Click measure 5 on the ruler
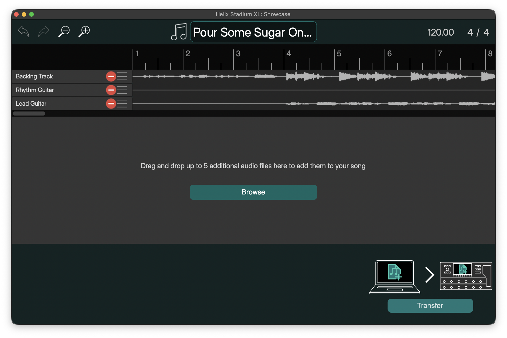 339,54
